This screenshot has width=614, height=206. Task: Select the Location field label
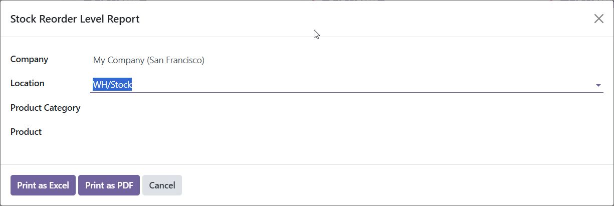tap(27, 83)
